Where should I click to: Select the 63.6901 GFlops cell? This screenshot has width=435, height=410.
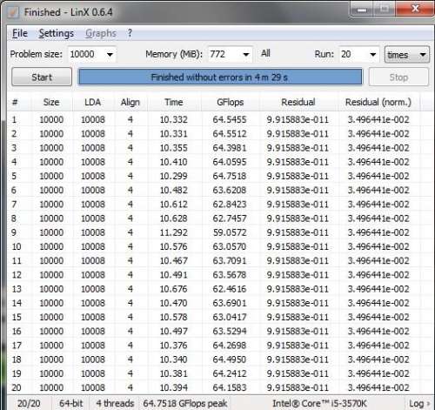point(230,303)
